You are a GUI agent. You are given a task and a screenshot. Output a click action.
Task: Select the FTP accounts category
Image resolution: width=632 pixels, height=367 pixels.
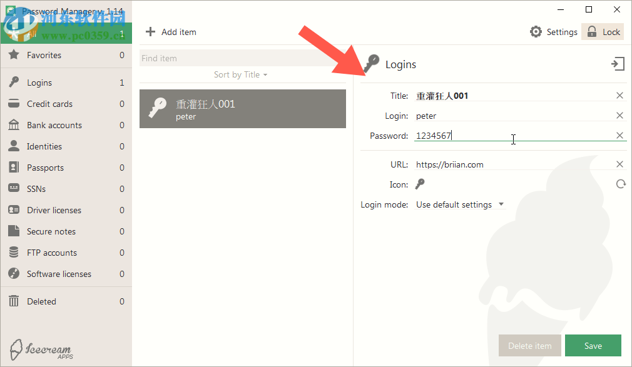[x=53, y=252]
